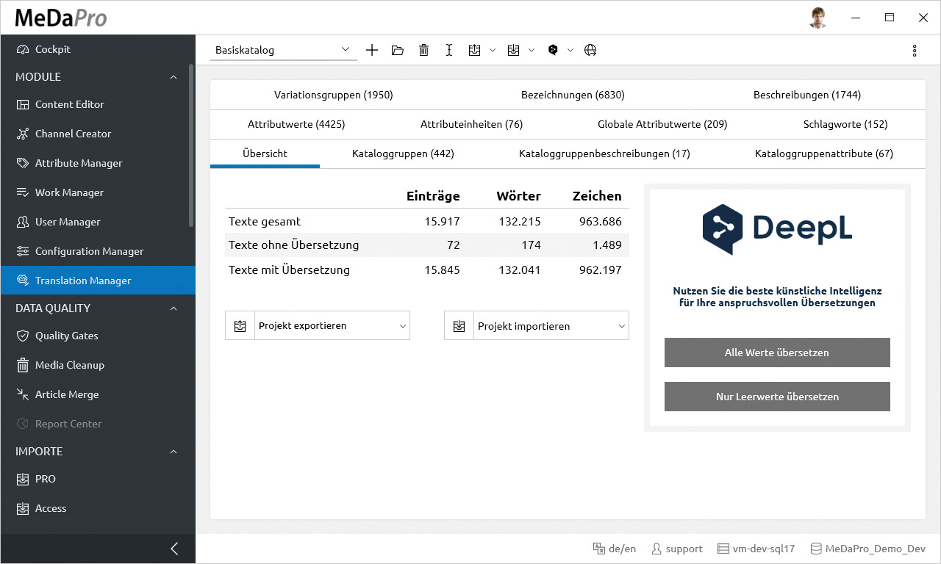Switch to Kataloggruppen (442) tab
This screenshot has width=941, height=564.
pos(403,153)
